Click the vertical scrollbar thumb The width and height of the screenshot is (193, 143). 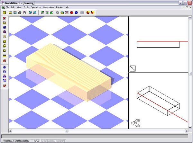click(190, 74)
